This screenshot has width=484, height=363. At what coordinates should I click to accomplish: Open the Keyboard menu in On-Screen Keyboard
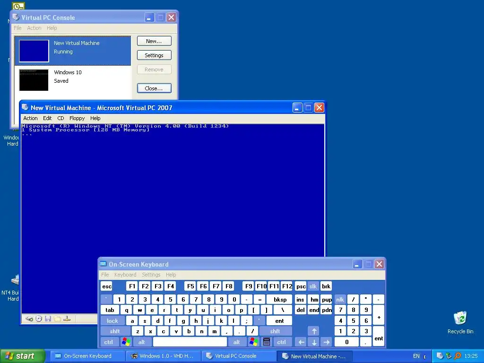(125, 275)
